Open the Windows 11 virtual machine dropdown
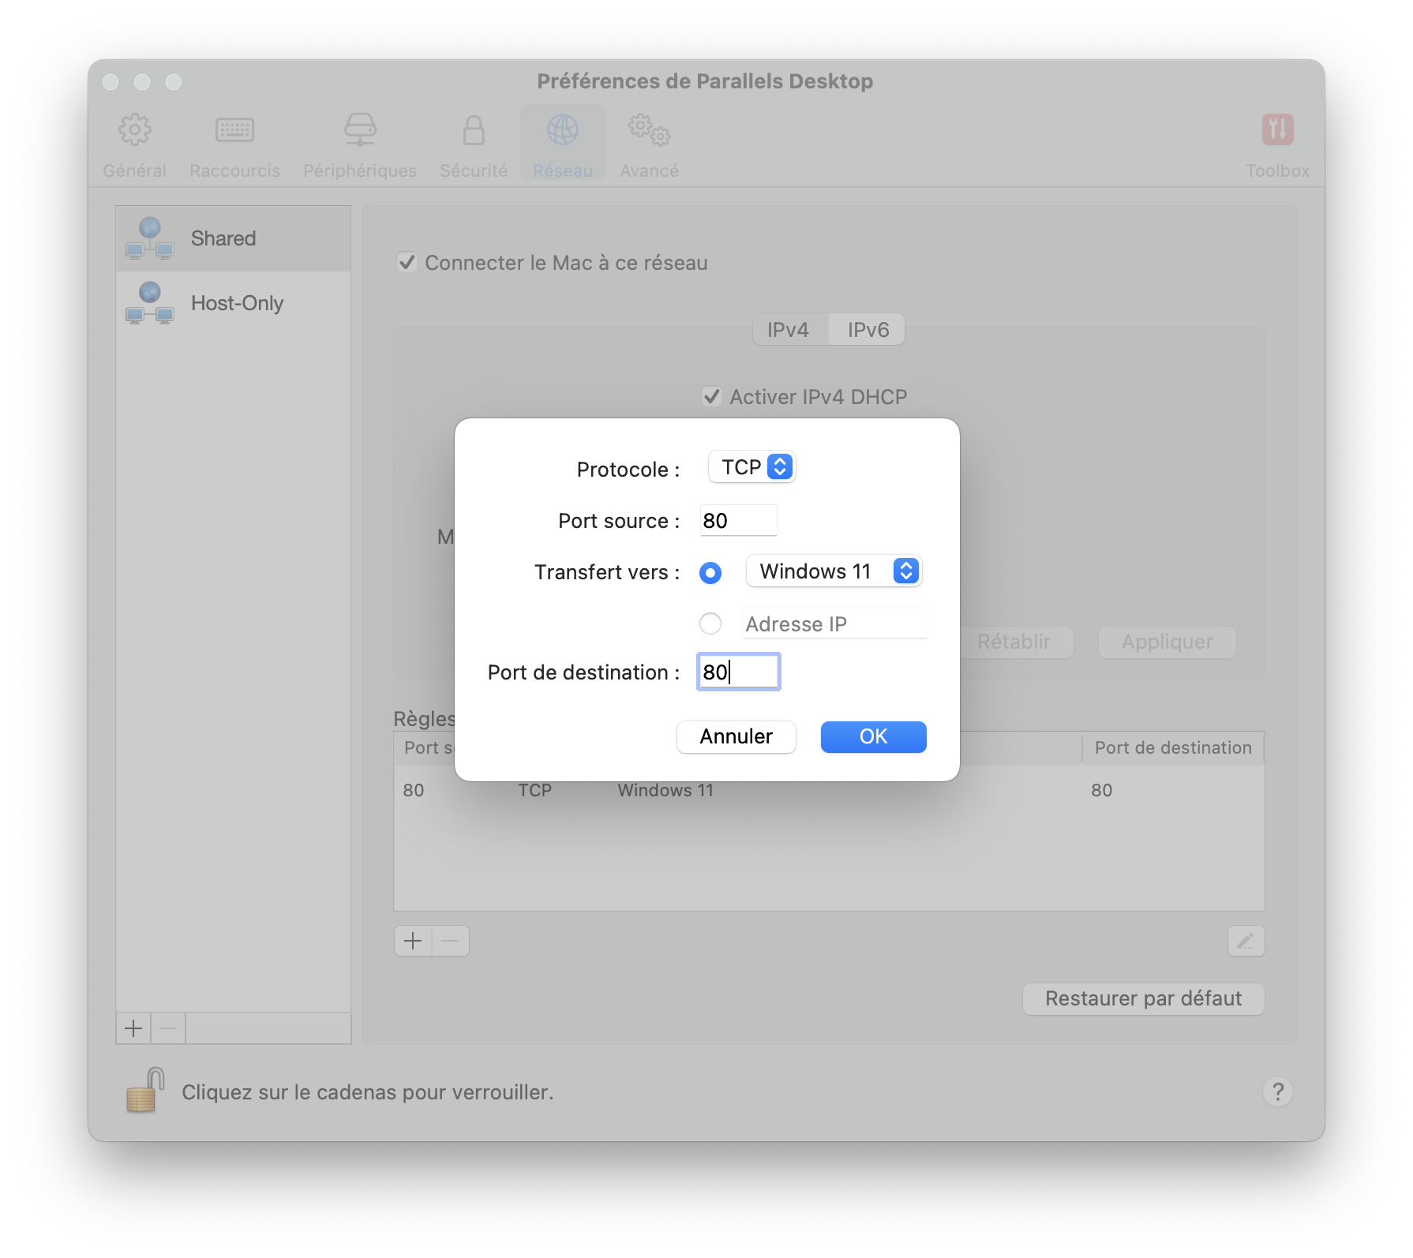 834,571
